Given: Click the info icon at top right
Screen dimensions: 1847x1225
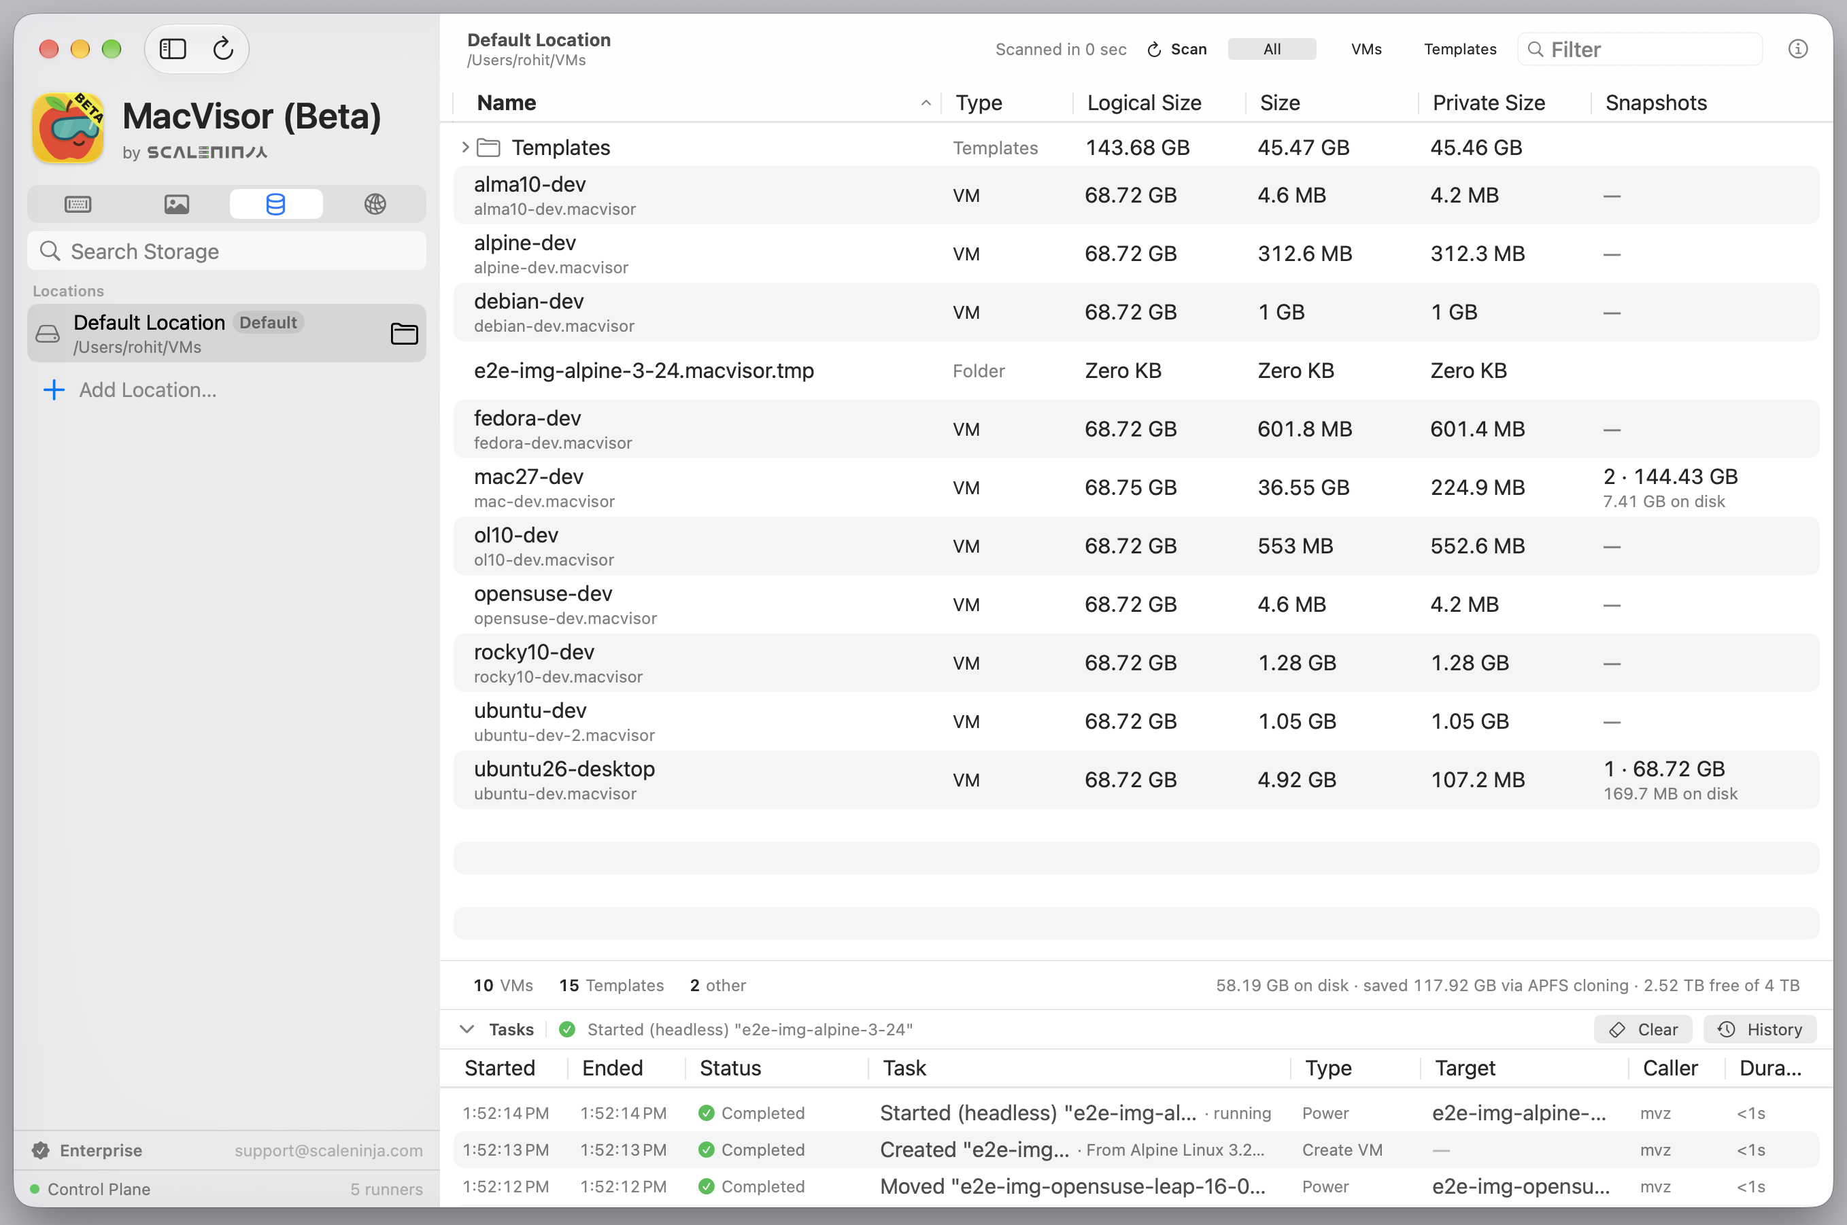Looking at the screenshot, I should (x=1798, y=49).
